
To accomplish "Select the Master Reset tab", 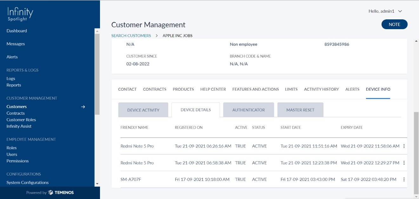I will 300,110.
